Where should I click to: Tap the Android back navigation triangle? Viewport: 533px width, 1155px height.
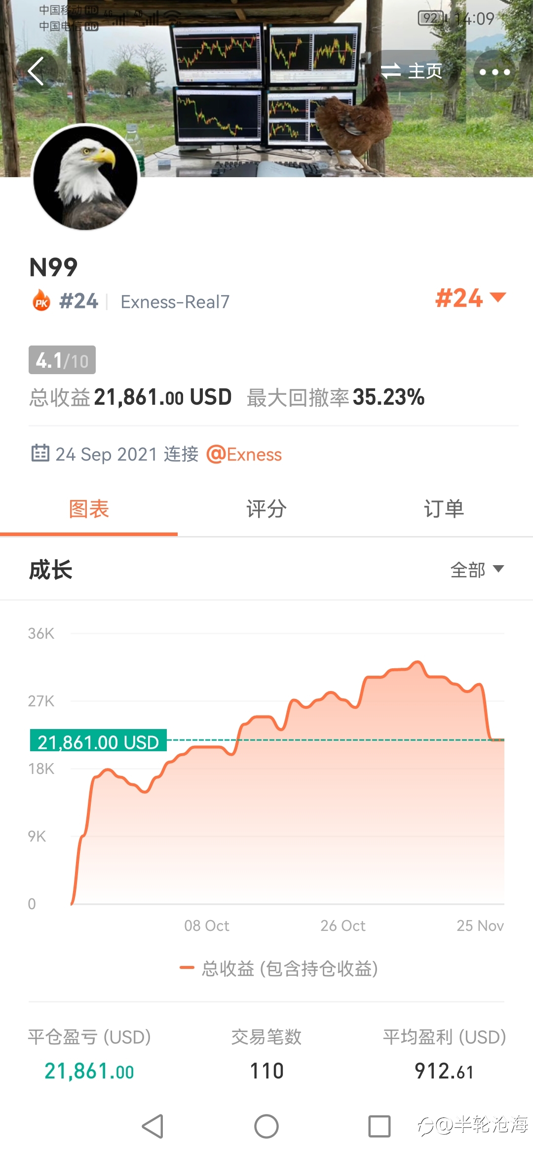coord(153,1126)
